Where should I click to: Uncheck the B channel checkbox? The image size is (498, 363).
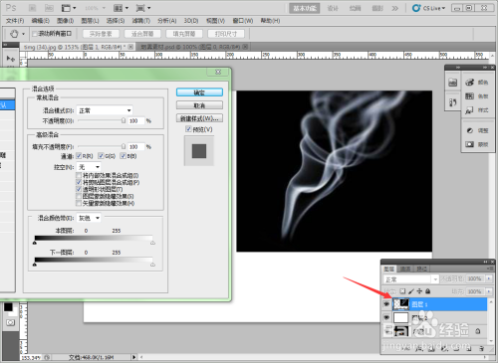124,156
